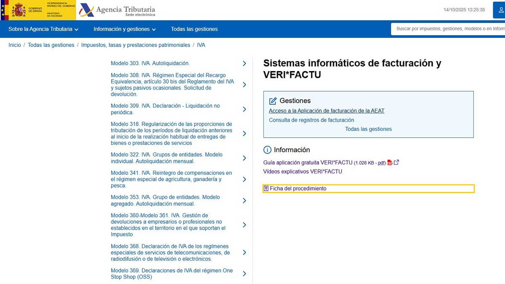Open the Todas las gestiones menu item

coord(194,29)
